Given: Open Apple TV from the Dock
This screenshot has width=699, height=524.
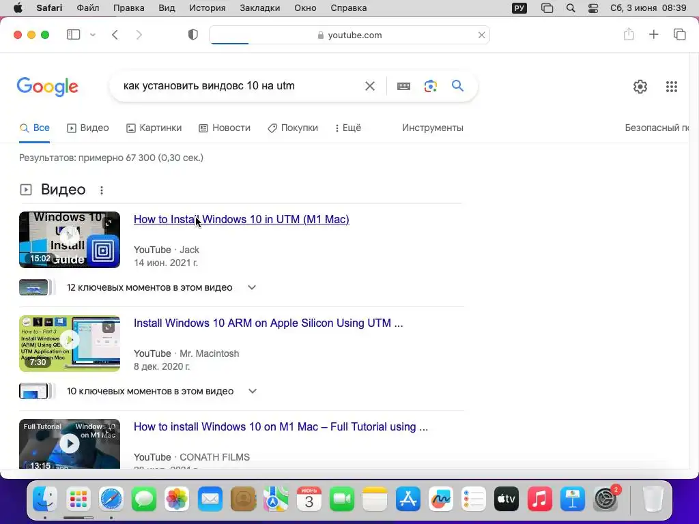Looking at the screenshot, I should point(507,499).
